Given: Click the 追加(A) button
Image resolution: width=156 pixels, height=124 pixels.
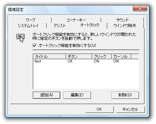Looking at the screenshot, I should (x=46, y=95).
